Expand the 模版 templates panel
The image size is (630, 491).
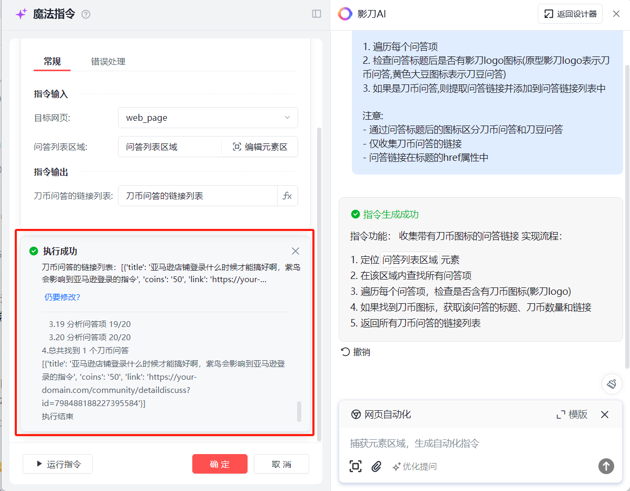point(572,415)
